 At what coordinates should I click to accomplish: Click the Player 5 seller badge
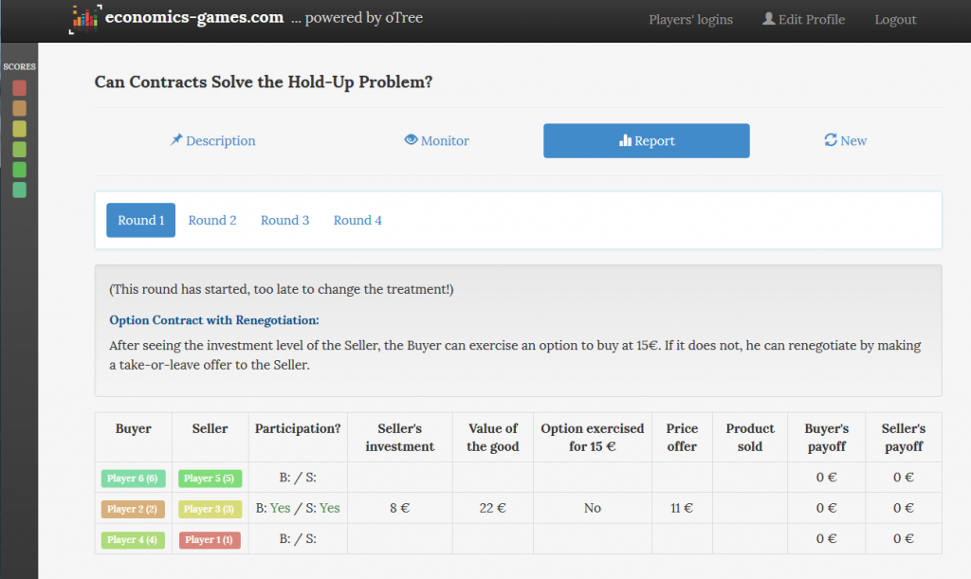[x=210, y=479]
